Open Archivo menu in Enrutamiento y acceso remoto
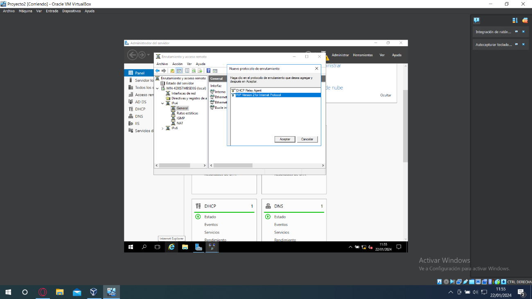The image size is (532, 299). 162,64
